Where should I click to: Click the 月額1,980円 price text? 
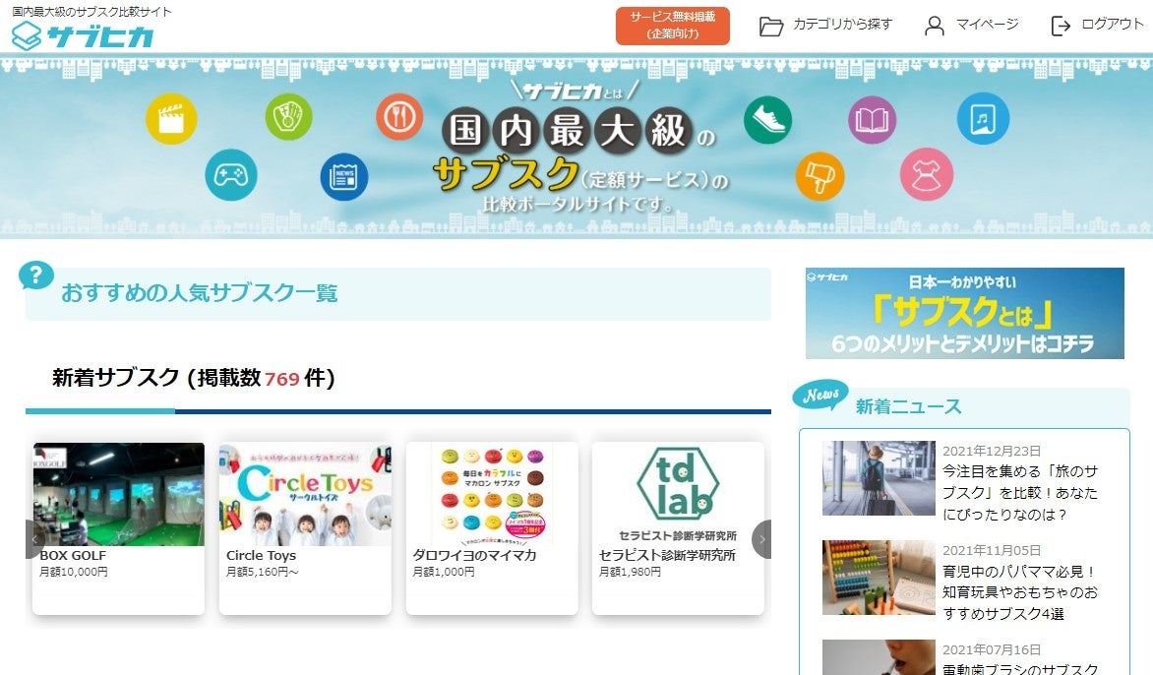pos(630,572)
